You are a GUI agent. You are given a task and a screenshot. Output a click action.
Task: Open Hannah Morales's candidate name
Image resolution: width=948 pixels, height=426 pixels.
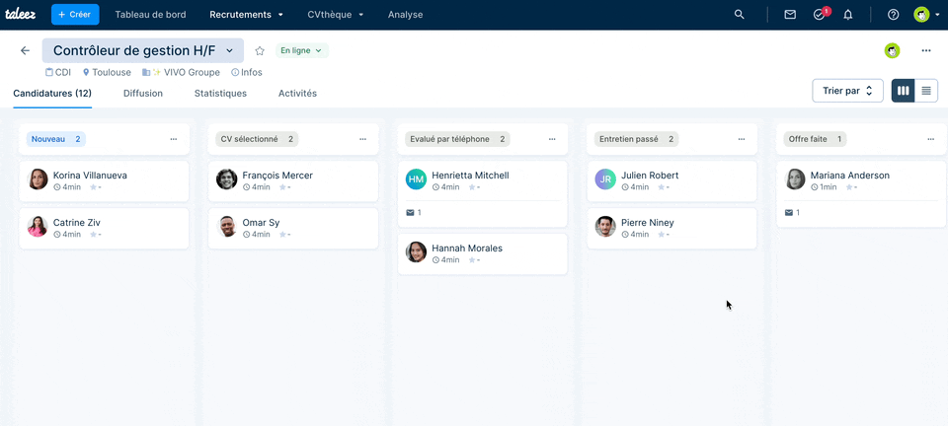click(467, 248)
